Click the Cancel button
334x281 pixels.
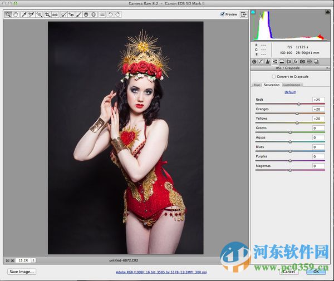(x=289, y=272)
